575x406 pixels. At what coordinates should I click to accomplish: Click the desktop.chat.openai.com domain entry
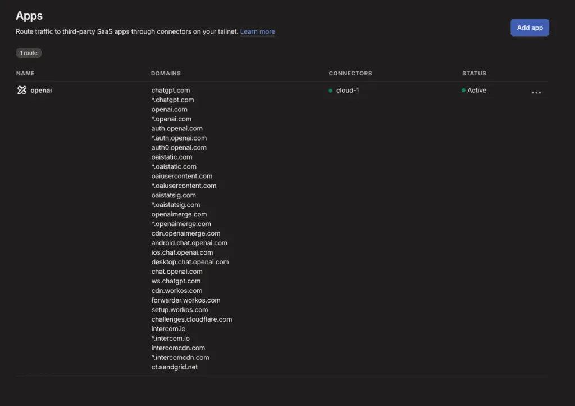click(190, 262)
